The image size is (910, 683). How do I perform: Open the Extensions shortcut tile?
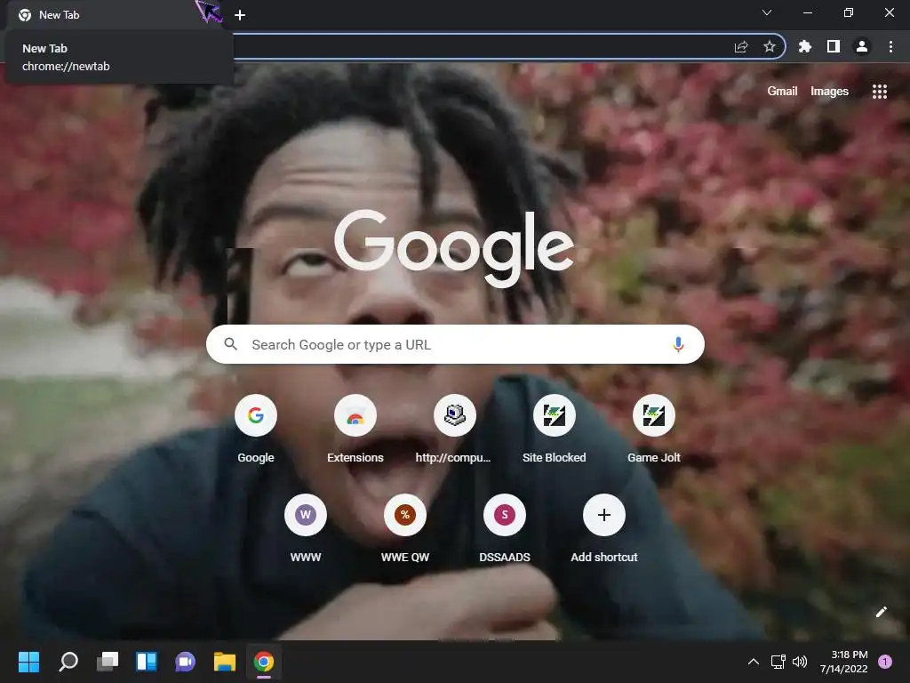[355, 430]
